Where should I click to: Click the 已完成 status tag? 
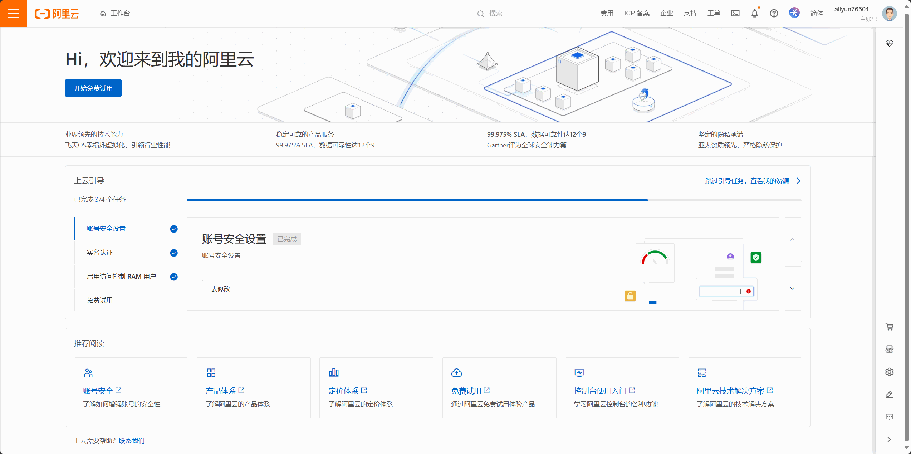click(x=287, y=239)
